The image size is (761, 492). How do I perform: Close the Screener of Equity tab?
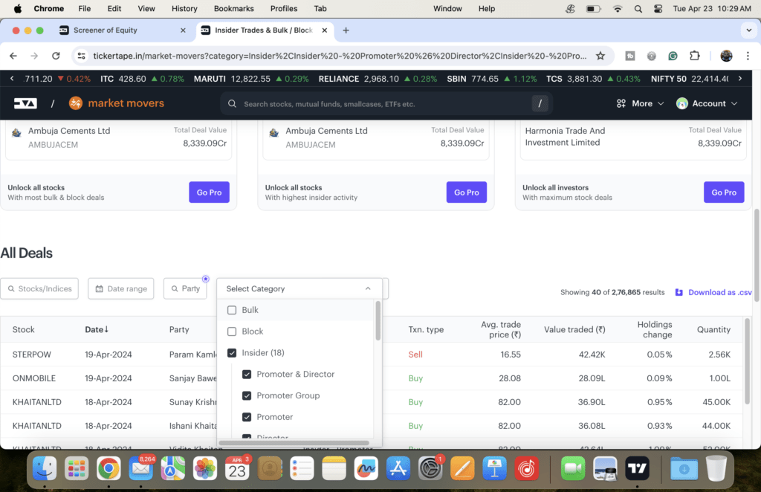tap(183, 30)
